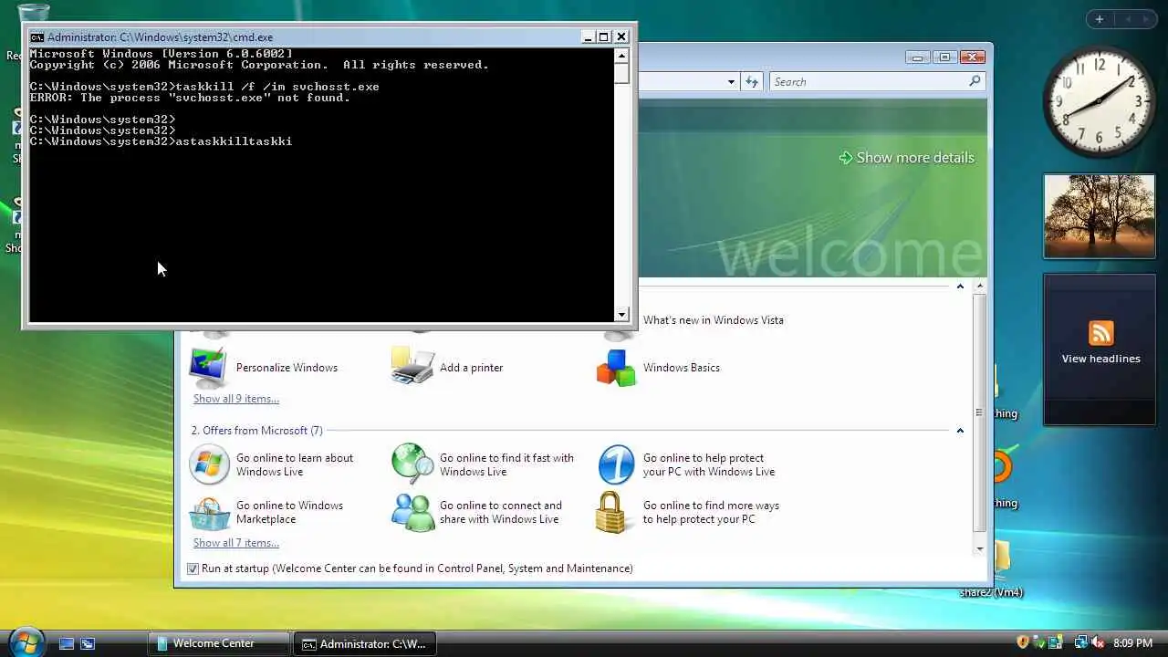Image resolution: width=1168 pixels, height=657 pixels.
Task: Click Show all 9 items link
Action: click(x=236, y=399)
